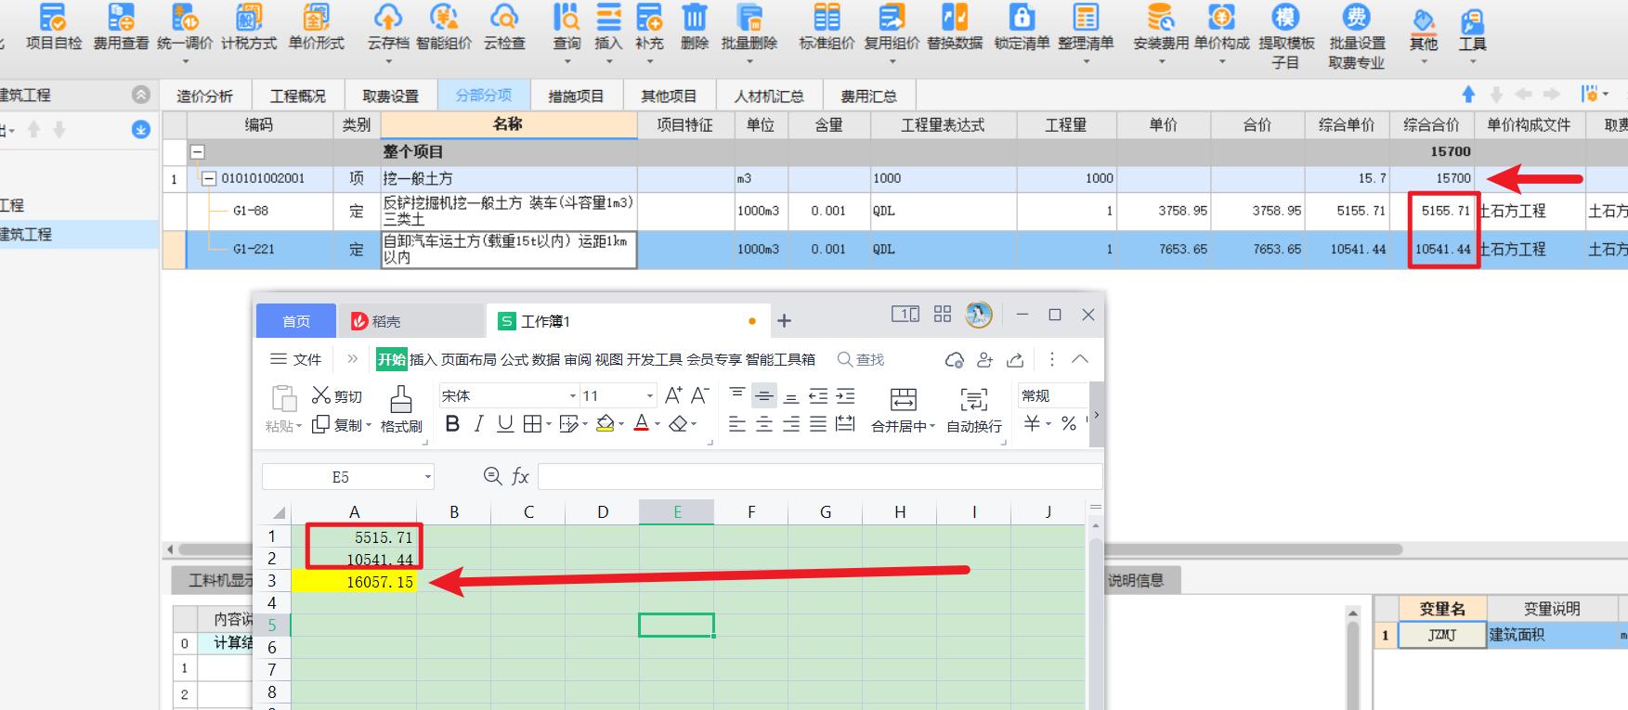Click the bold B button in WPS

pos(452,424)
